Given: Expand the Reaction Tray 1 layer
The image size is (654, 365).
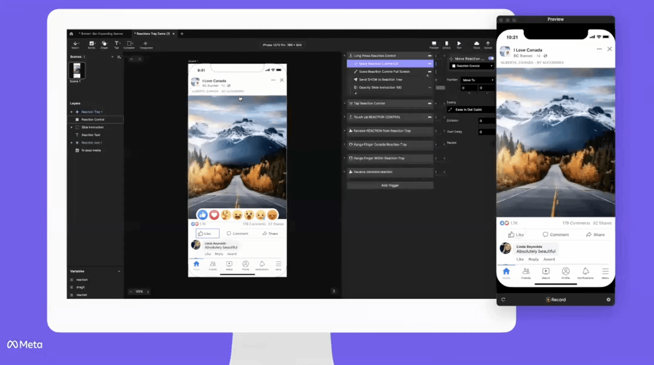Looking at the screenshot, I should 71,112.
